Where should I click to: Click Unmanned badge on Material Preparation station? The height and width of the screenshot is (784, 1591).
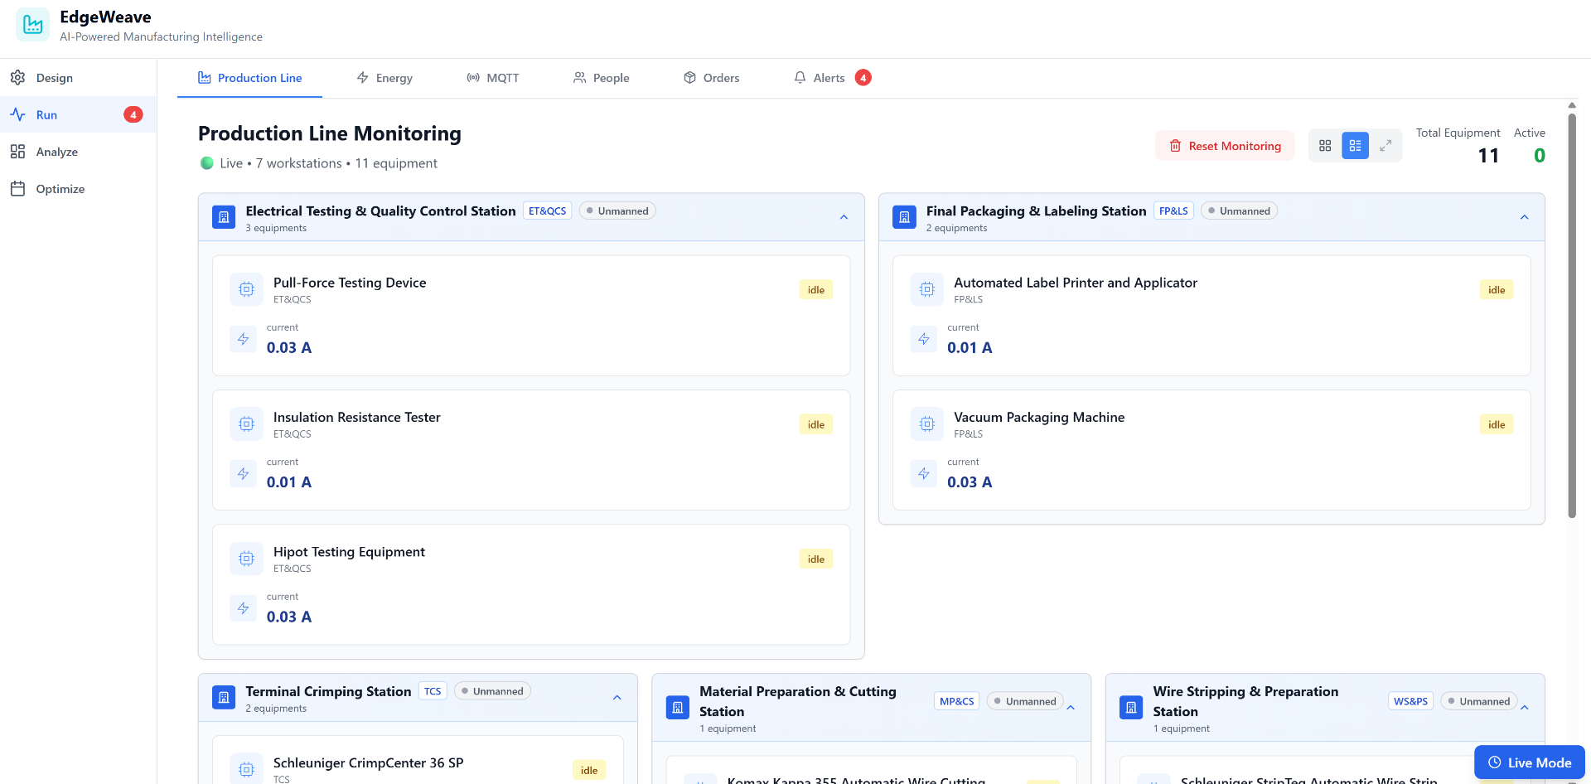[x=1025, y=701]
